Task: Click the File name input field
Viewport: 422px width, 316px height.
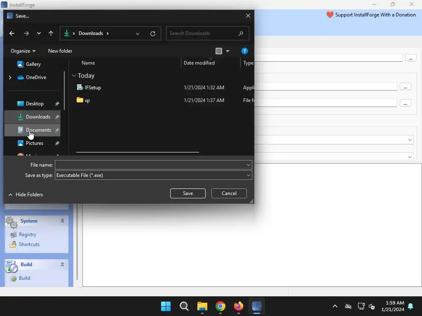Action: 150,165
